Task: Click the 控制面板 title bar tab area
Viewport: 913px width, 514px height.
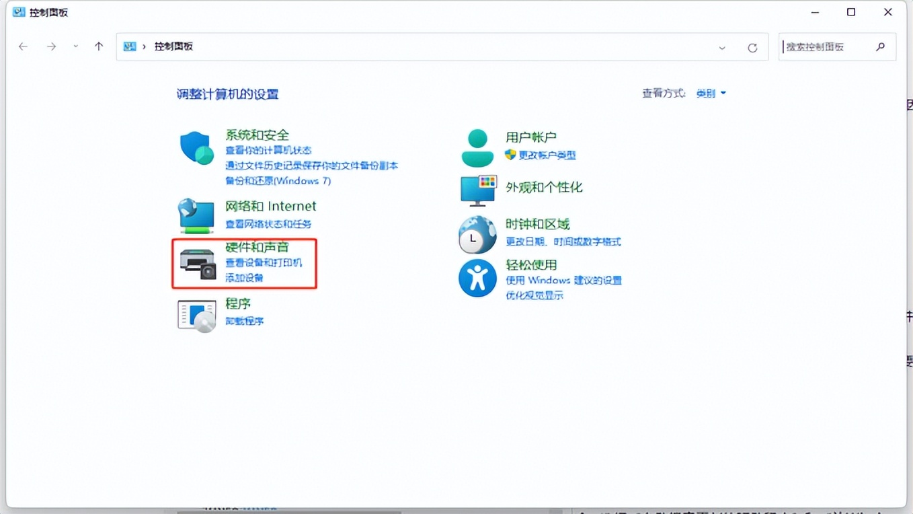Action: tap(40, 11)
